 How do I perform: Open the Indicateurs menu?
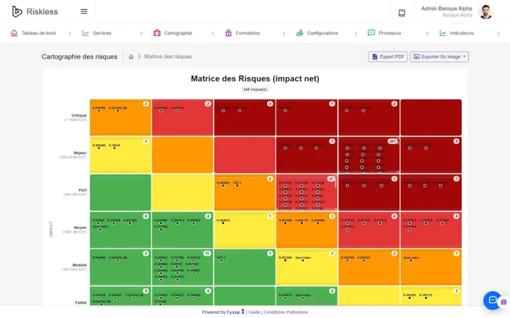tap(462, 33)
